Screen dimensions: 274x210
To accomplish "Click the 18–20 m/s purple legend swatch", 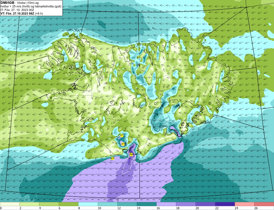I will click(x=186, y=204).
